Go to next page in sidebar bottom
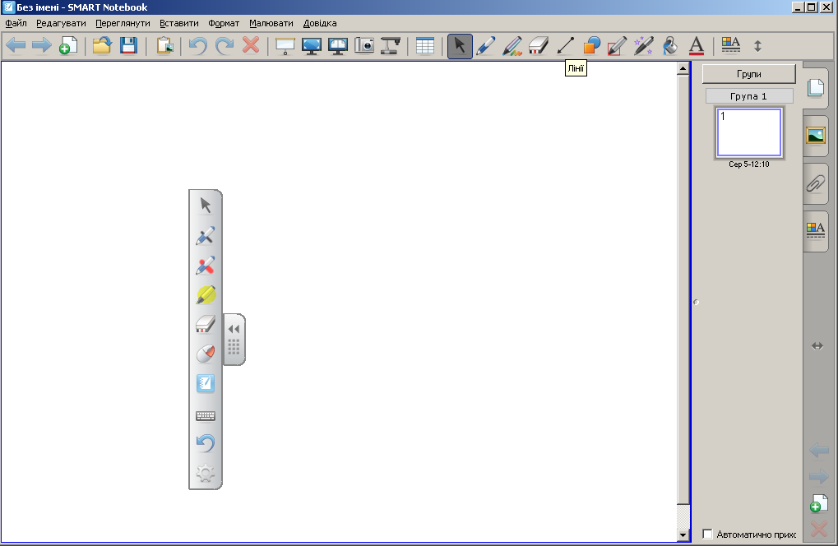This screenshot has width=838, height=546. [818, 476]
